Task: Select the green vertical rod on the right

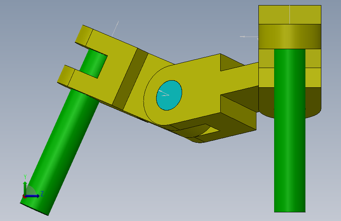Action: (x=290, y=131)
